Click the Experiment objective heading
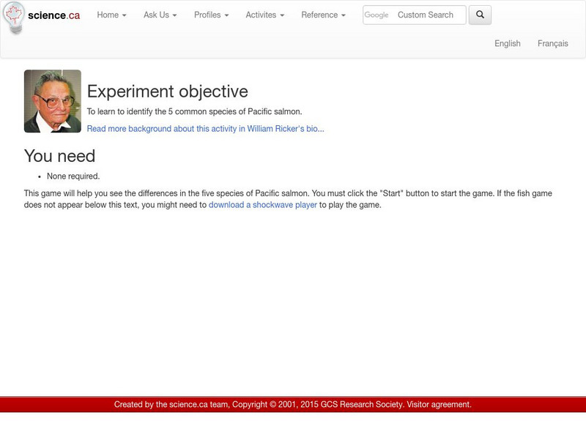Viewport: 586px width, 421px height. pos(167,92)
